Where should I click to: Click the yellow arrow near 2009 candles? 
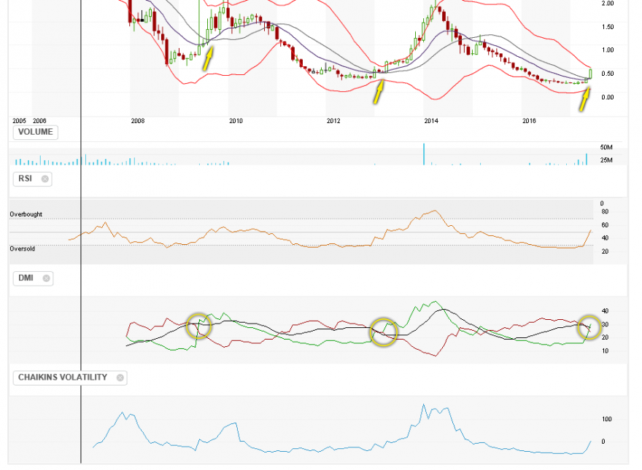pyautogui.click(x=208, y=58)
